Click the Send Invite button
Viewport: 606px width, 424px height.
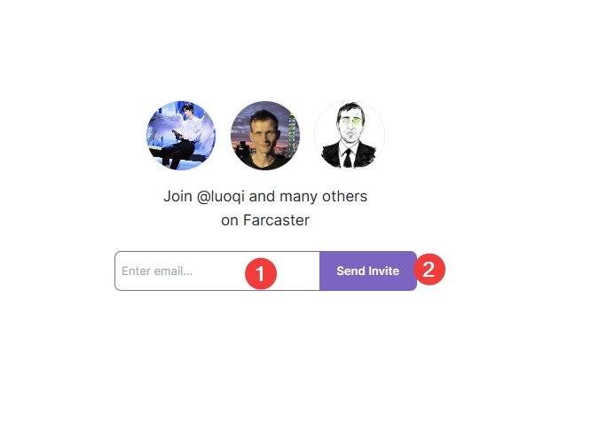pos(368,271)
